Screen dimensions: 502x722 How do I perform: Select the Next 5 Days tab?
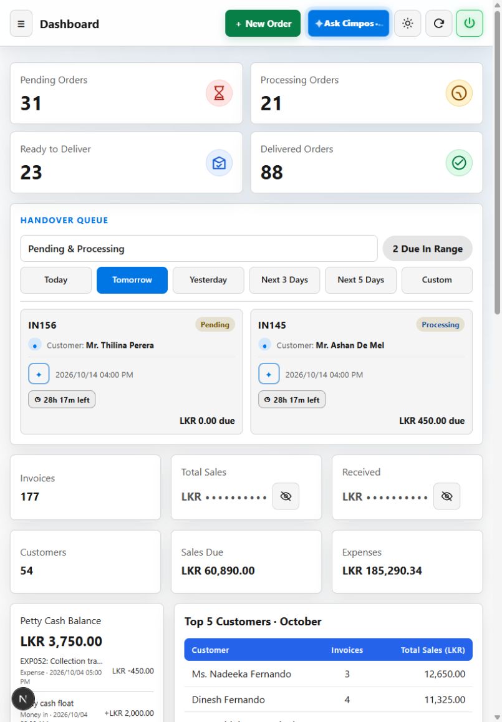point(360,280)
